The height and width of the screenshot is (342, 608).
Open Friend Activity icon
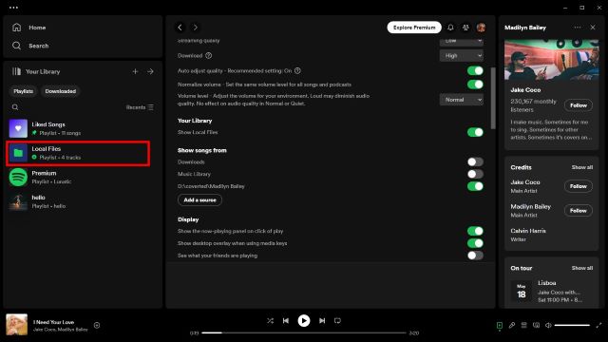click(465, 28)
